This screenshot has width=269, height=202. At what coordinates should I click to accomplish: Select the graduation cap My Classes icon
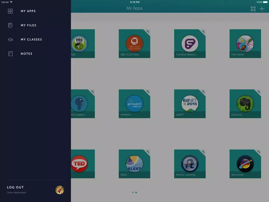(10, 39)
